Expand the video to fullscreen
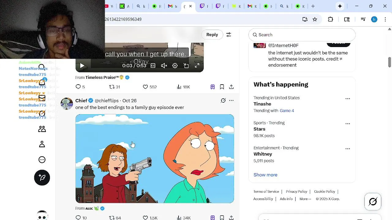The image size is (392, 220). click(x=197, y=66)
